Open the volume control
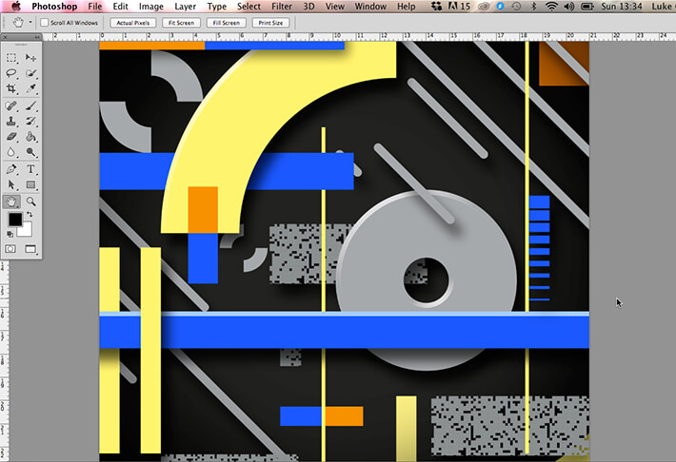The image size is (676, 462). [568, 6]
